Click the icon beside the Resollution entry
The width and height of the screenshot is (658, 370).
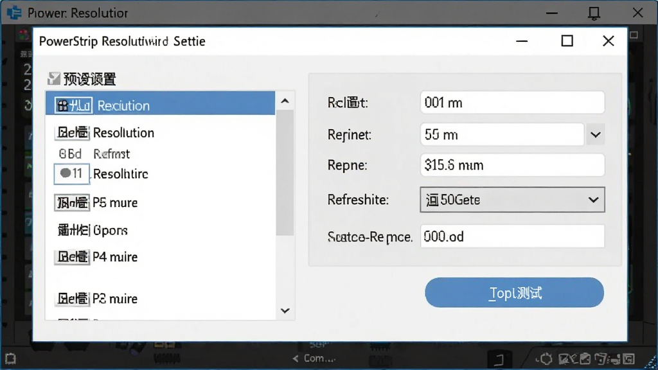tap(72, 132)
